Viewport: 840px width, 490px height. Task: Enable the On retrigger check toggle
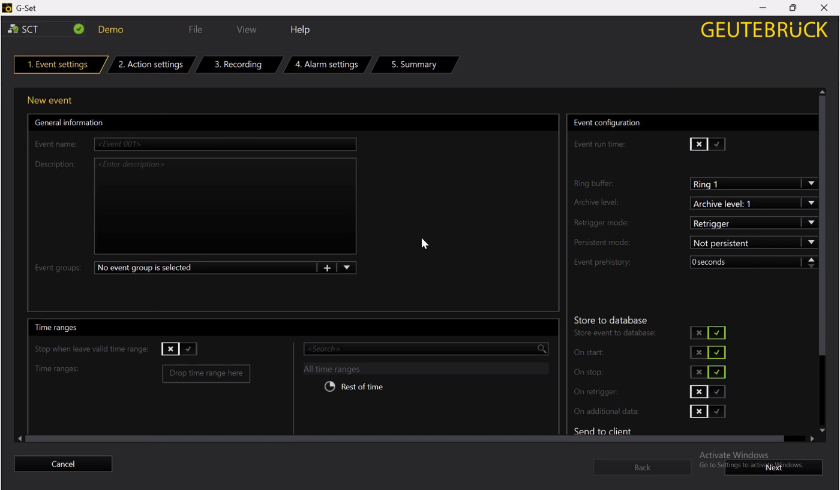pos(716,392)
